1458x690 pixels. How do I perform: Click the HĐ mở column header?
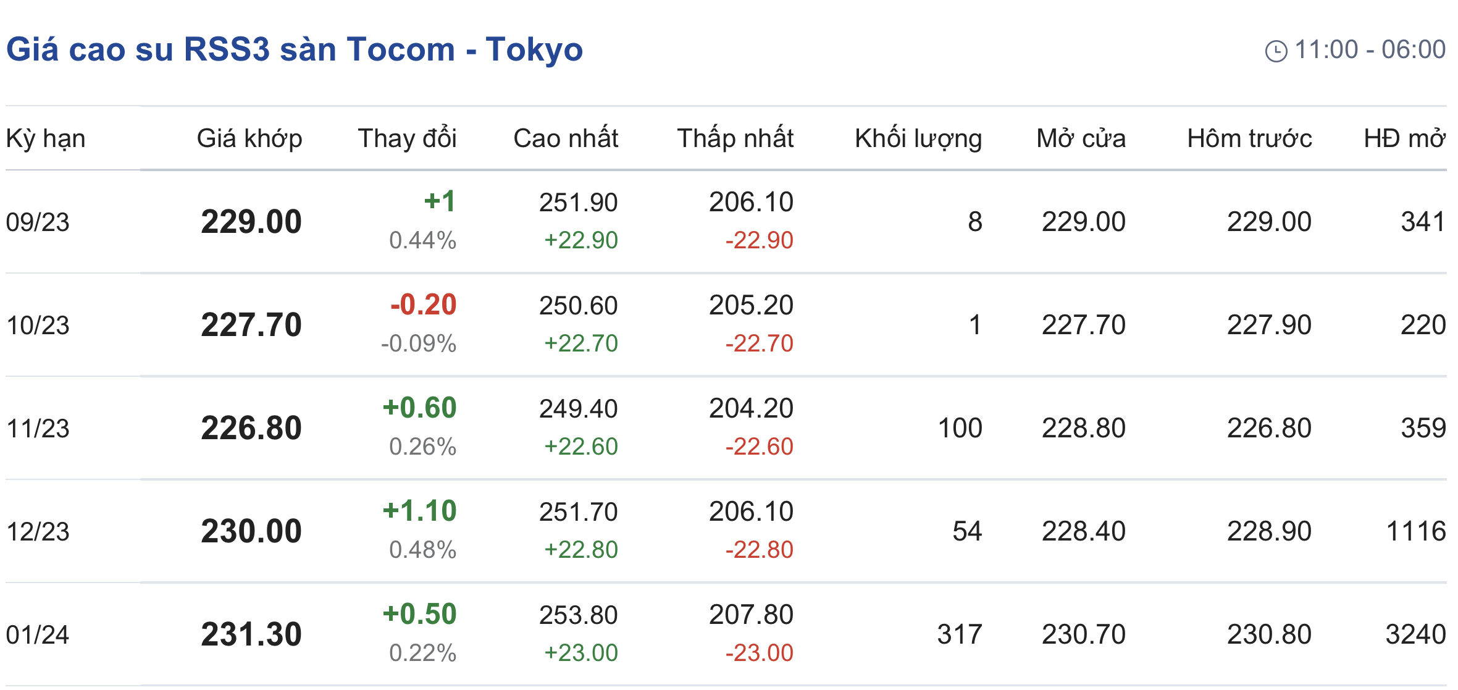pyautogui.click(x=1404, y=138)
